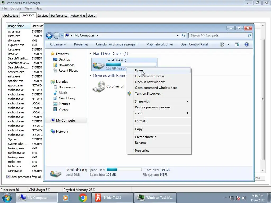This screenshot has height=203, width=271.
Task: Switch to Task Manager Applications tab
Action: (x=11, y=16)
